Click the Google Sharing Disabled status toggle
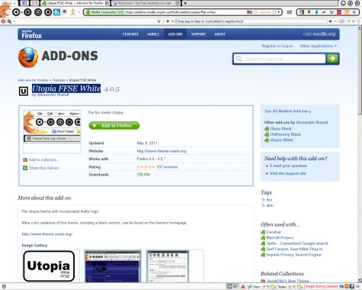The height and width of the screenshot is (290, 362). pyautogui.click(x=321, y=286)
